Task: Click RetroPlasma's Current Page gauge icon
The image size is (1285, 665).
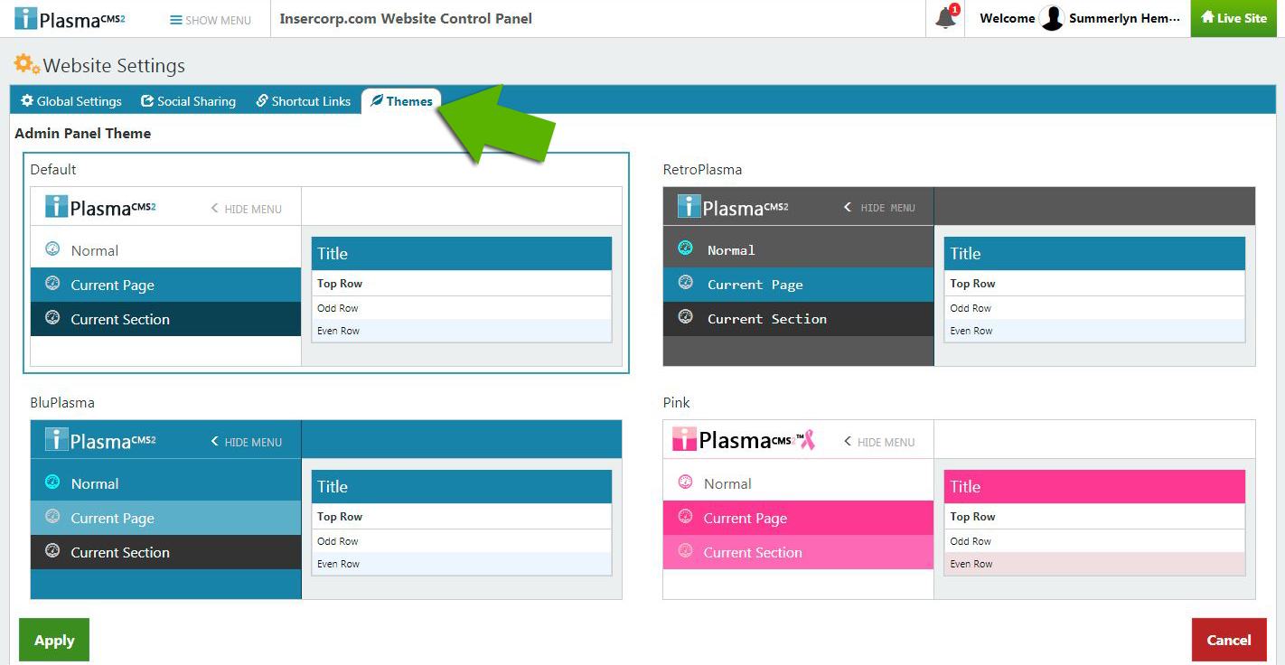Action: (x=686, y=283)
